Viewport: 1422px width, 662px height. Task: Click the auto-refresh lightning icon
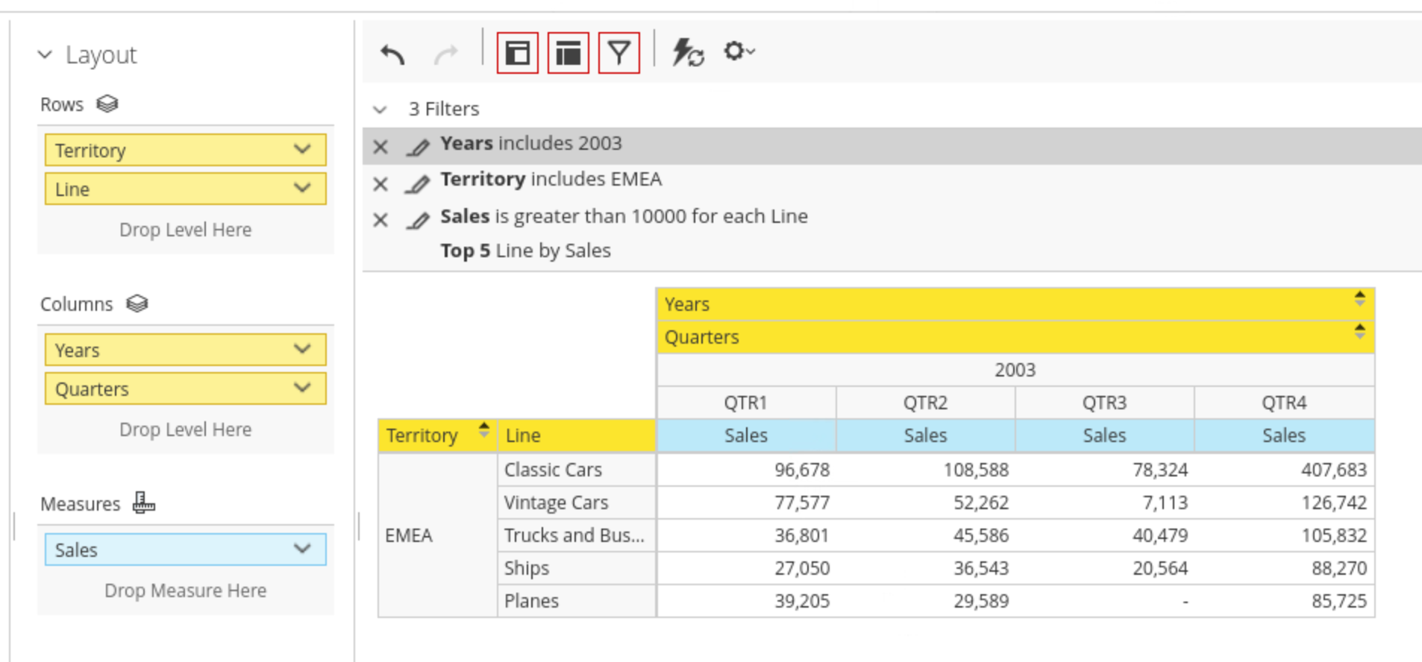point(688,53)
